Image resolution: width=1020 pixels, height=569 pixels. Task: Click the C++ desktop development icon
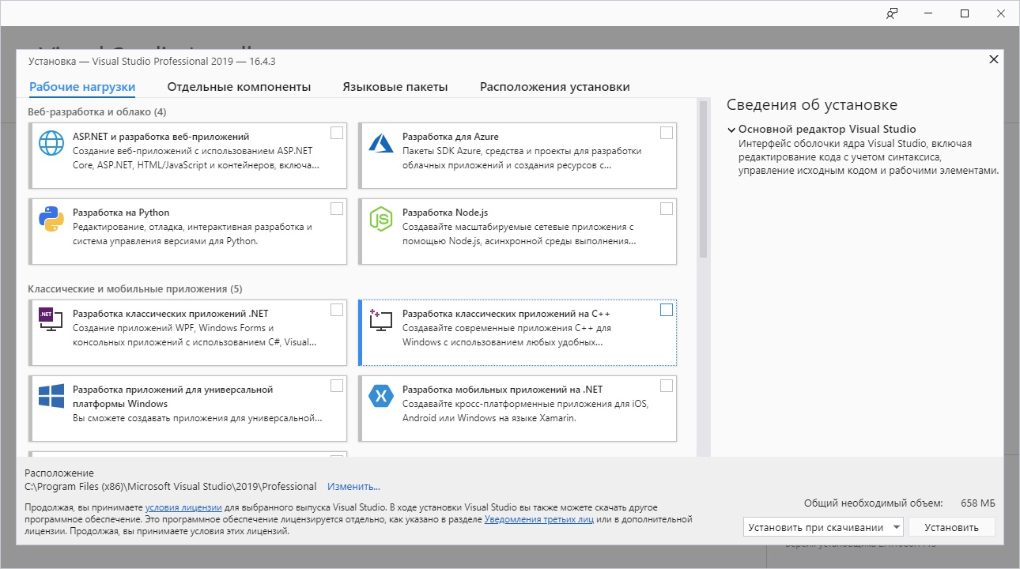(381, 319)
